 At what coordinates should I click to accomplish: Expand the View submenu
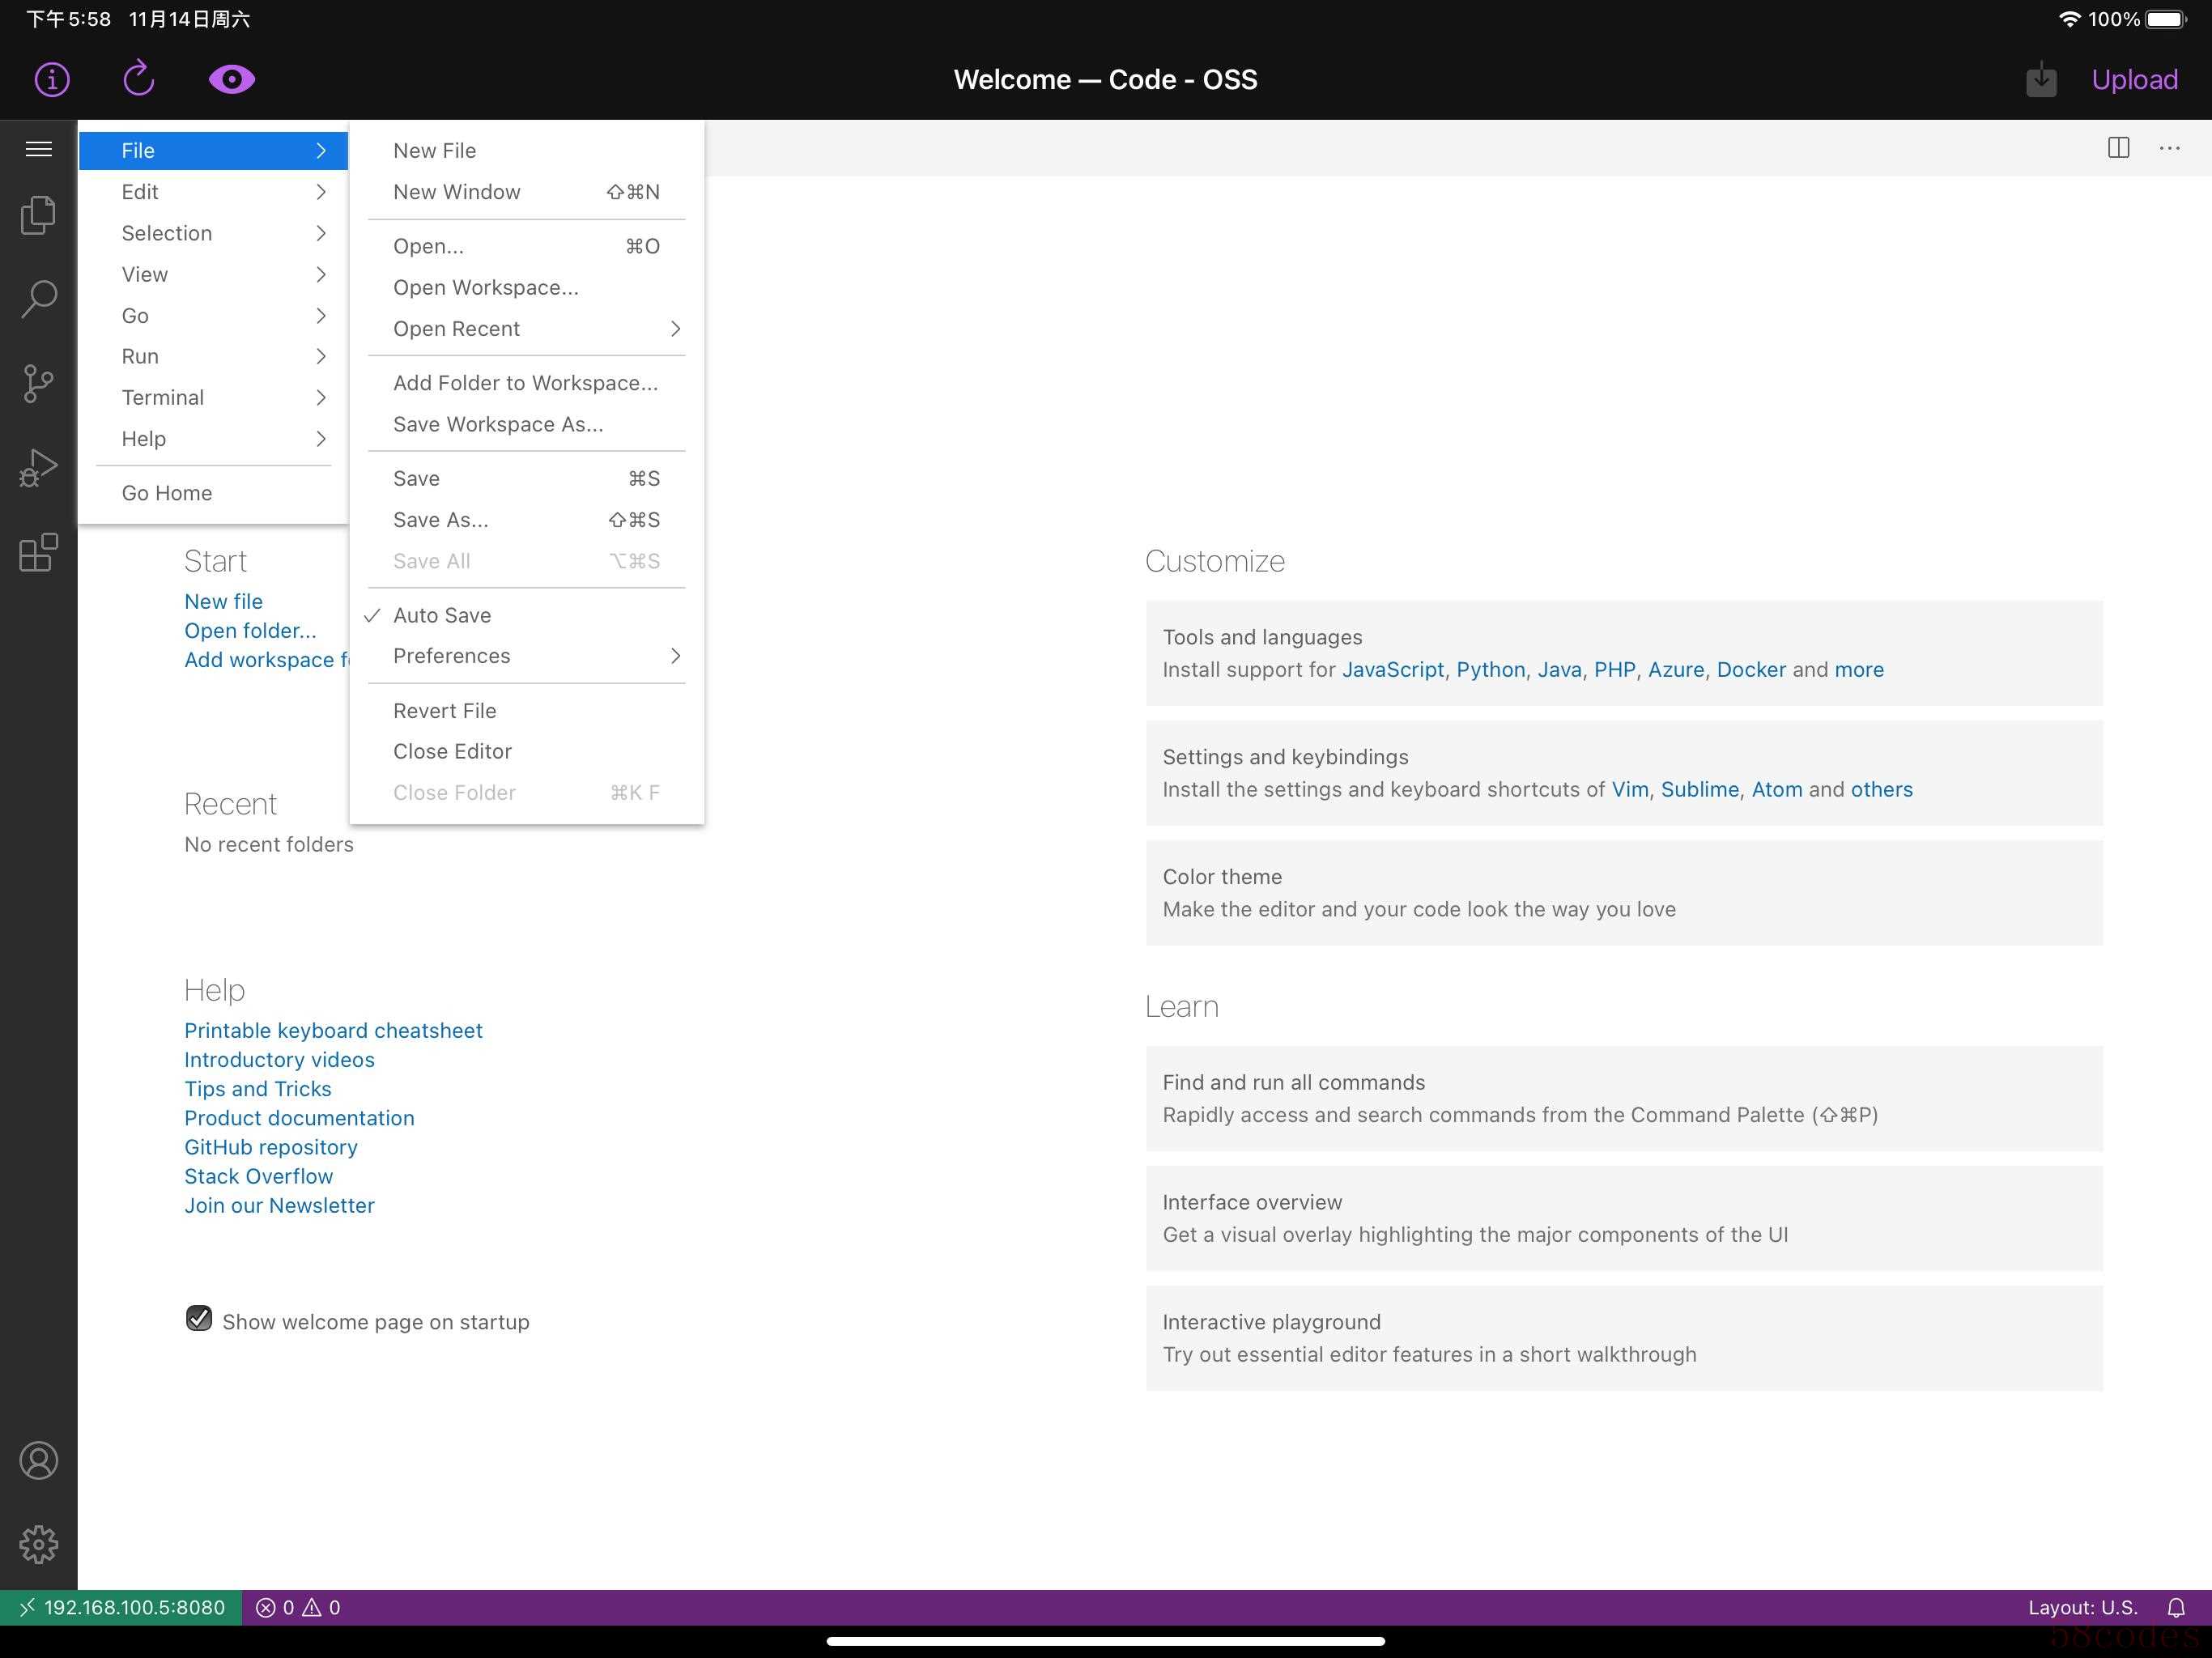(213, 274)
